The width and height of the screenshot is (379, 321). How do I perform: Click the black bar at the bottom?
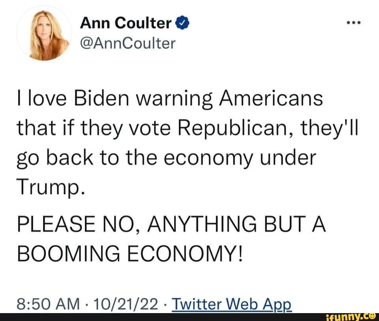(189, 317)
